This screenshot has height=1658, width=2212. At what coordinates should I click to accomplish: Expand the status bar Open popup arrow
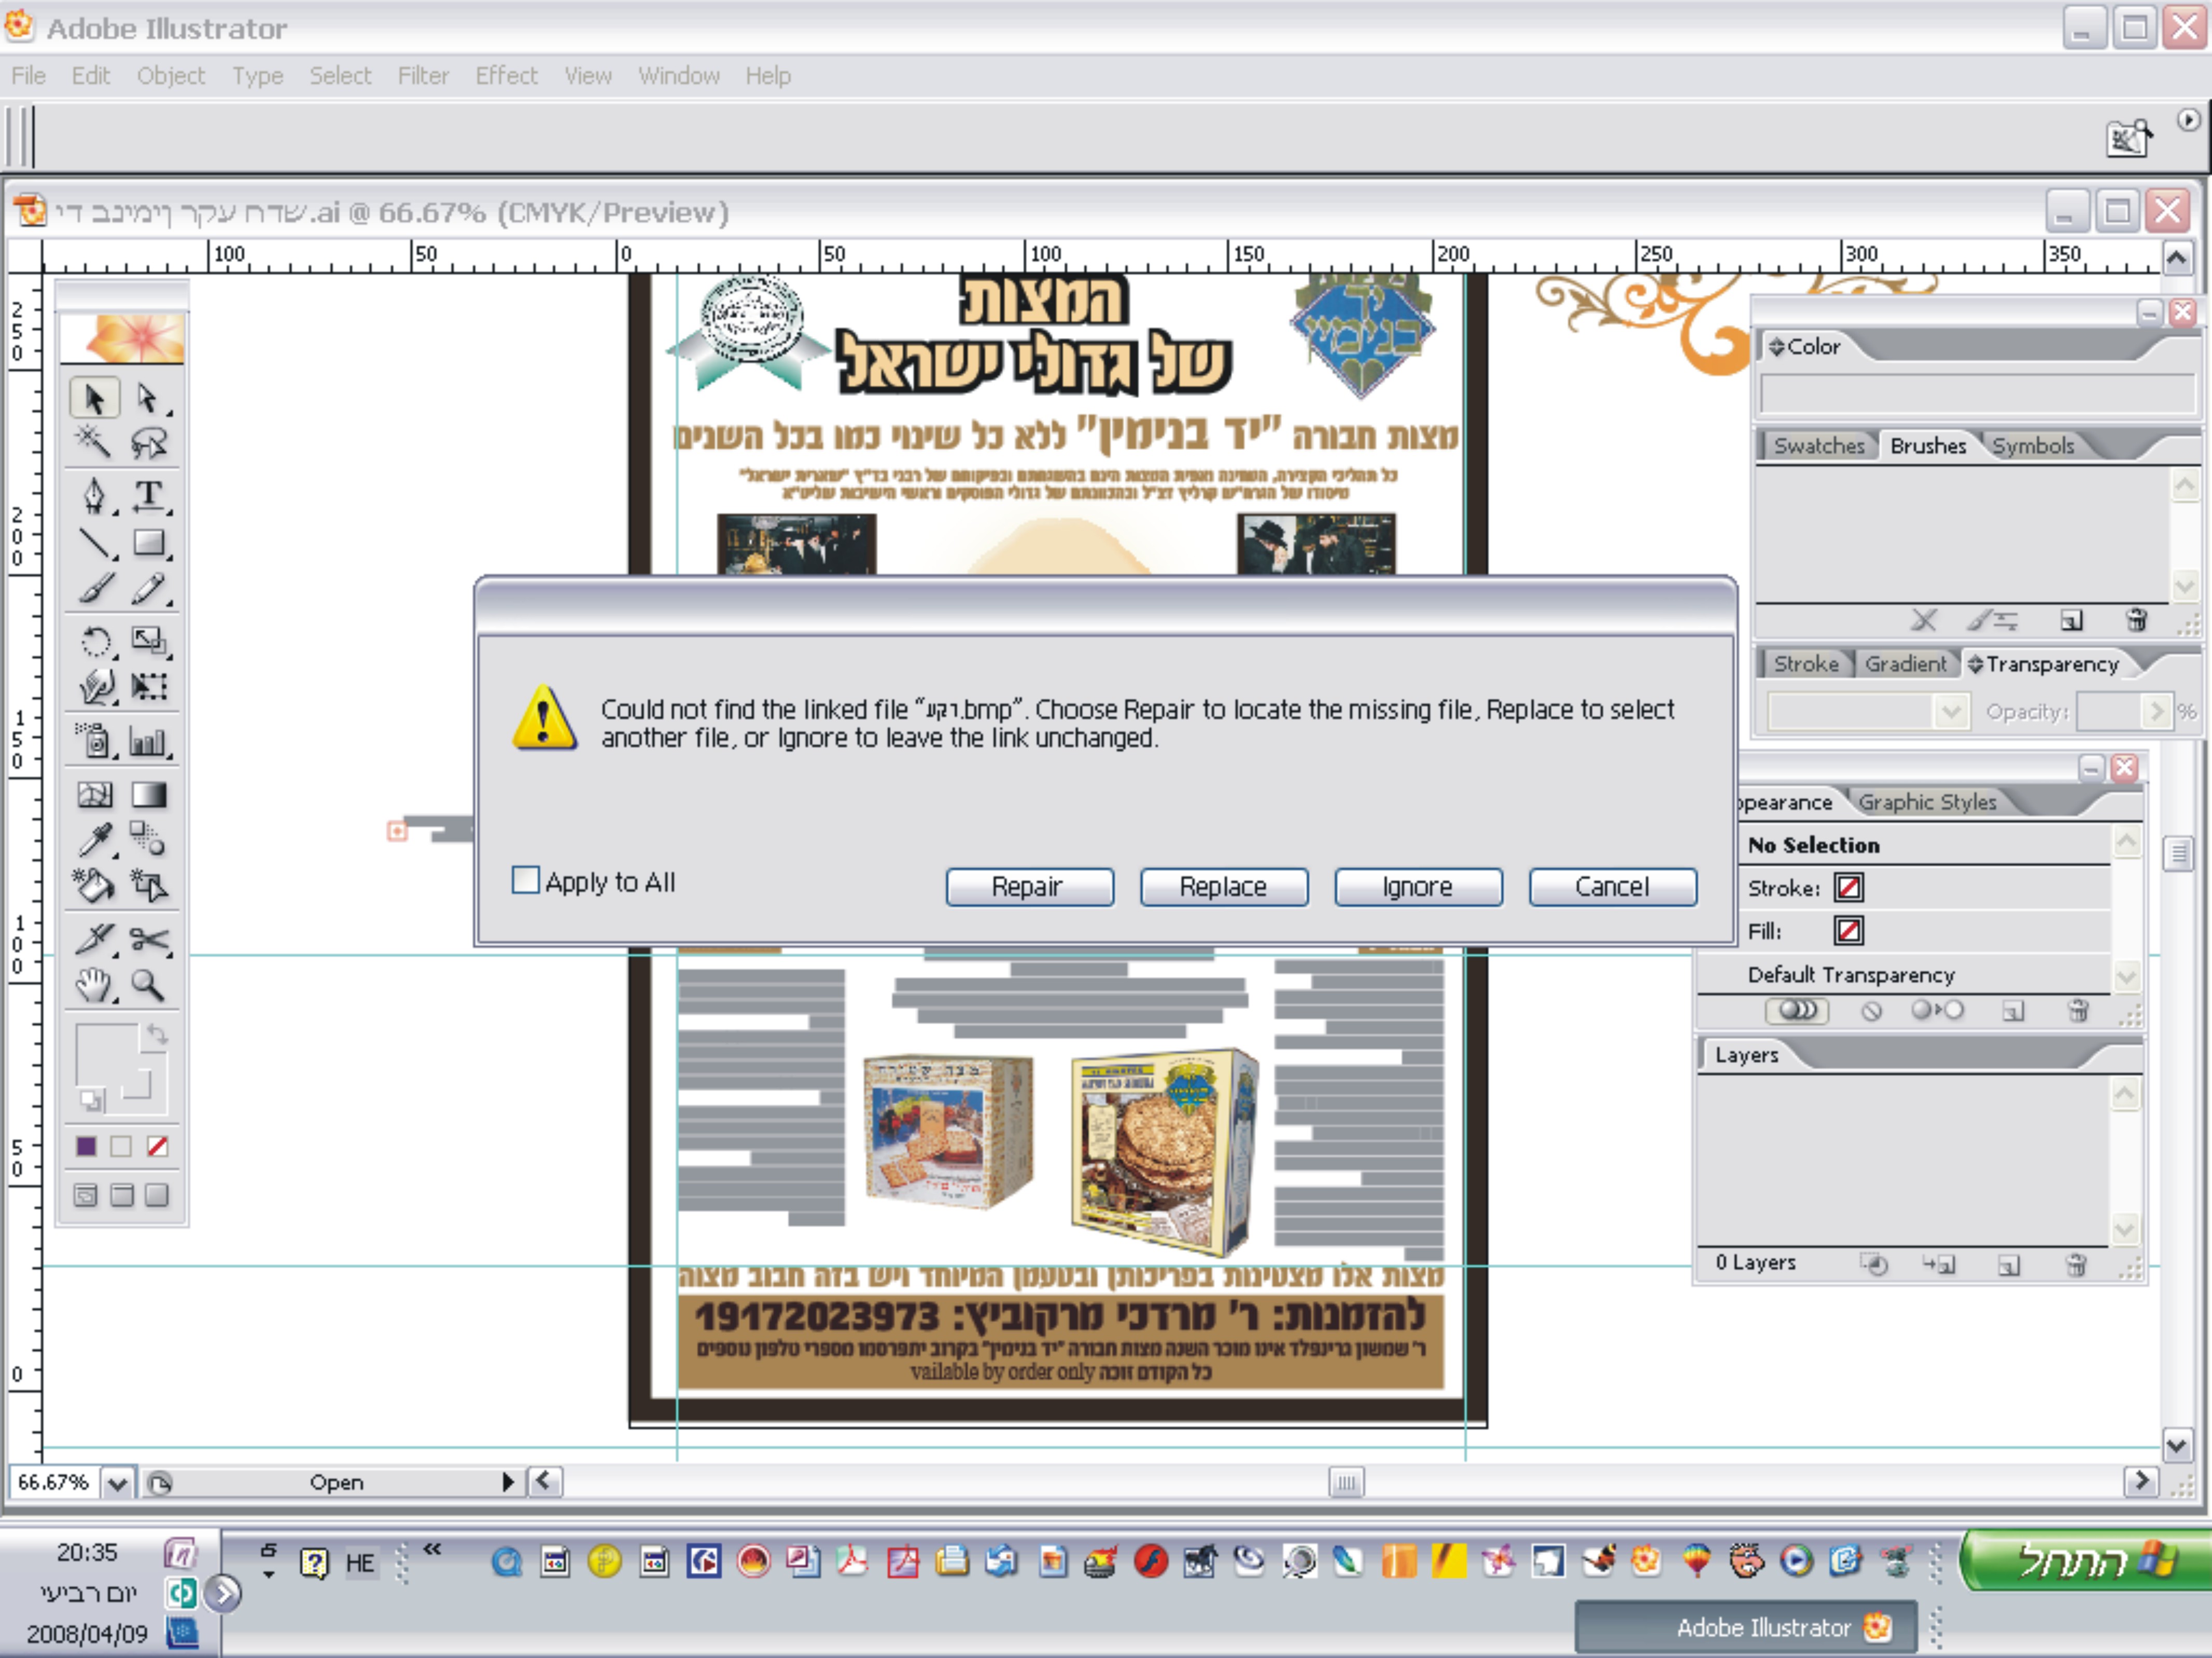(x=508, y=1482)
